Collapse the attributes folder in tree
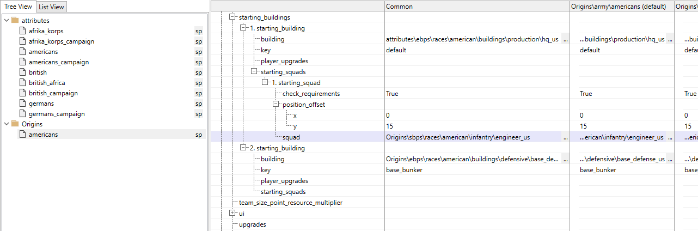The height and width of the screenshot is (231, 698). pyautogui.click(x=6, y=20)
